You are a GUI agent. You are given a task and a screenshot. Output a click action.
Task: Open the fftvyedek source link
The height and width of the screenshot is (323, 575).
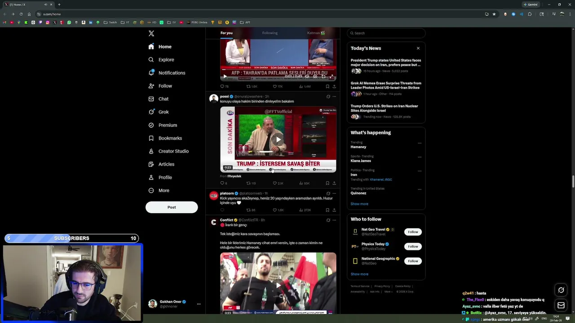(x=234, y=176)
